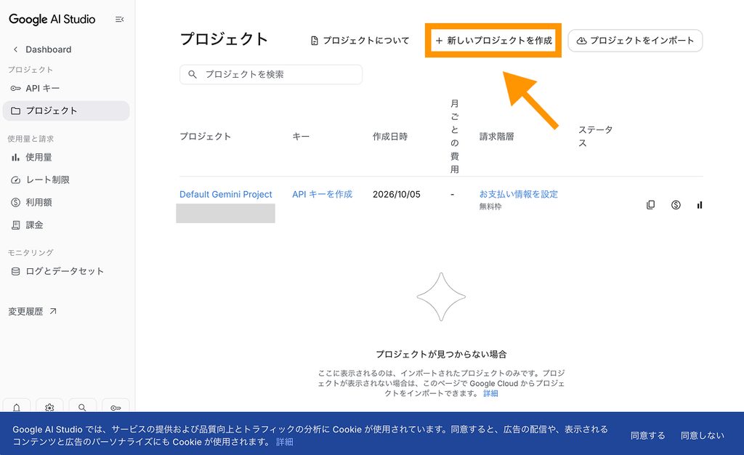Click the キー column header
Image resolution: width=744 pixels, height=455 pixels.
coord(301,137)
